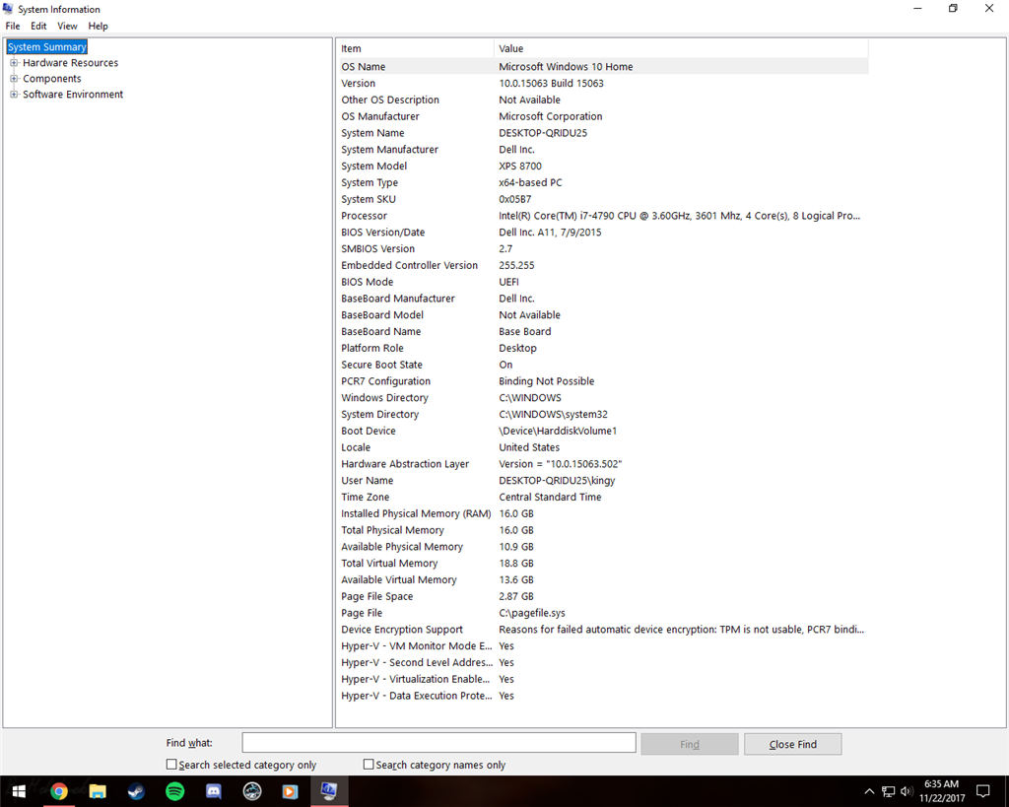The height and width of the screenshot is (807, 1009).
Task: Click the Close Find button
Action: (793, 744)
